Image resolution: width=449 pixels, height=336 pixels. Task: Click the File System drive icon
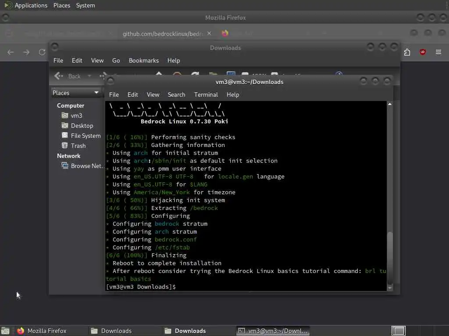65,136
